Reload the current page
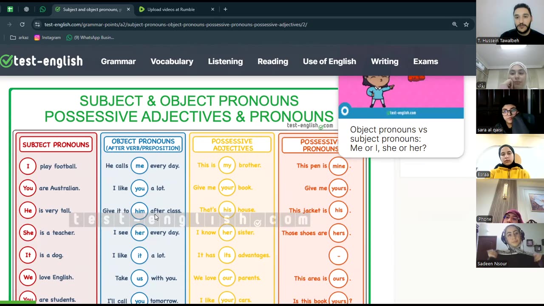The width and height of the screenshot is (544, 306). coord(22,25)
